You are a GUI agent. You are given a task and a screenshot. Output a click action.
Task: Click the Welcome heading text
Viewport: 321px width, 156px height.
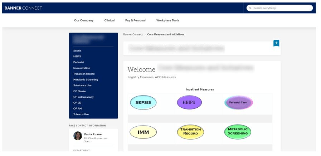click(x=141, y=70)
